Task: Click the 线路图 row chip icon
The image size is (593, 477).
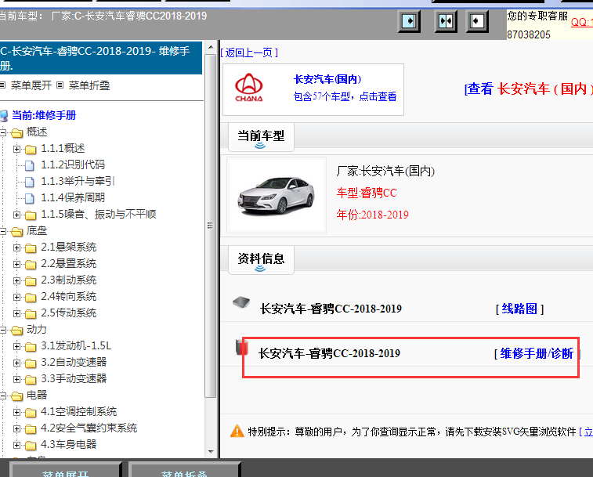Action: coord(241,302)
